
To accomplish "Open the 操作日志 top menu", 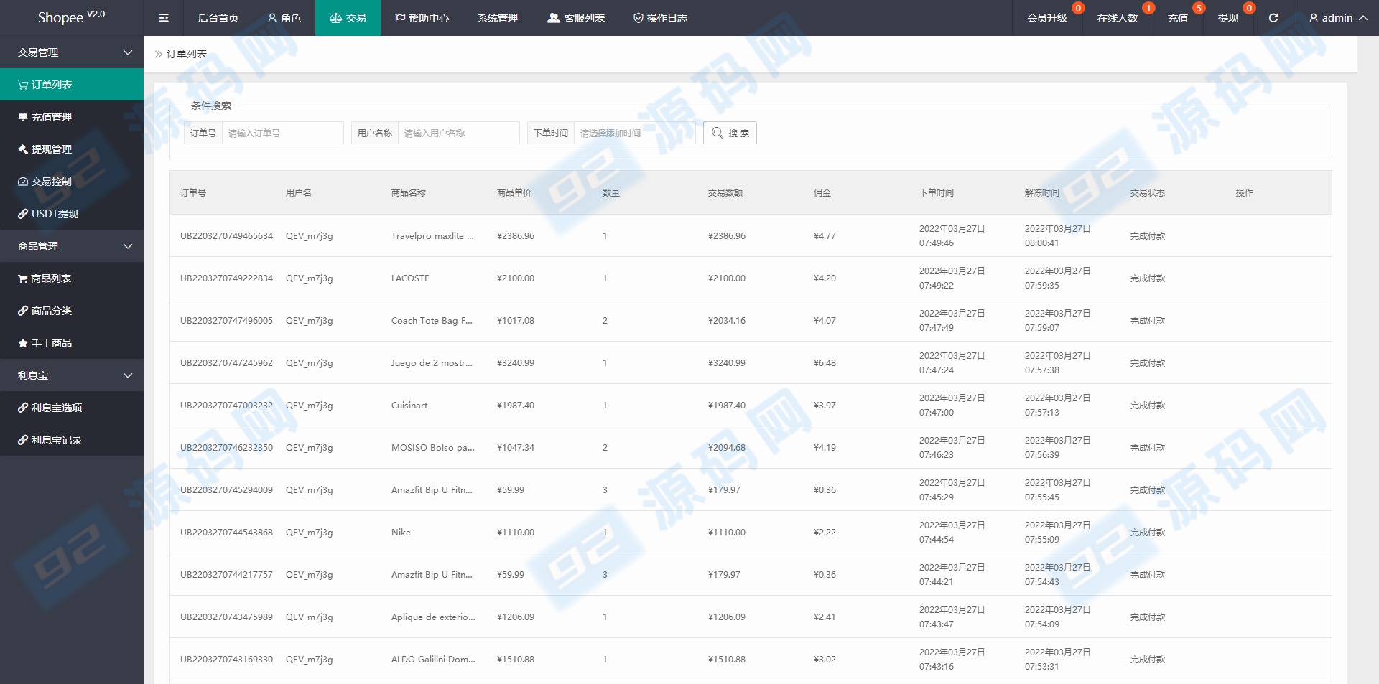I will (x=660, y=18).
